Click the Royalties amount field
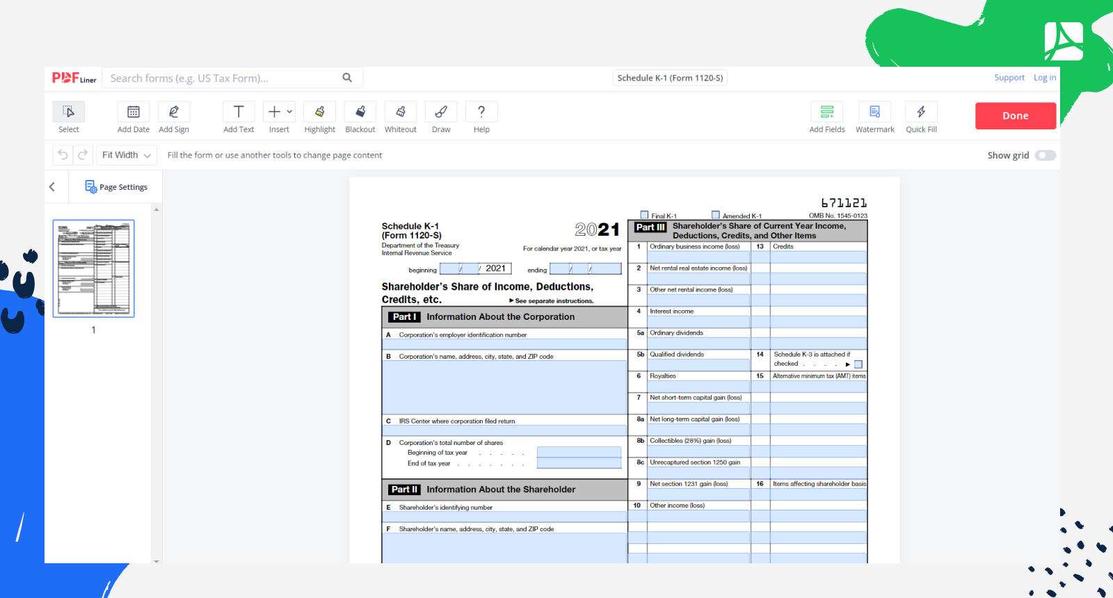Image resolution: width=1113 pixels, height=598 pixels. [698, 386]
